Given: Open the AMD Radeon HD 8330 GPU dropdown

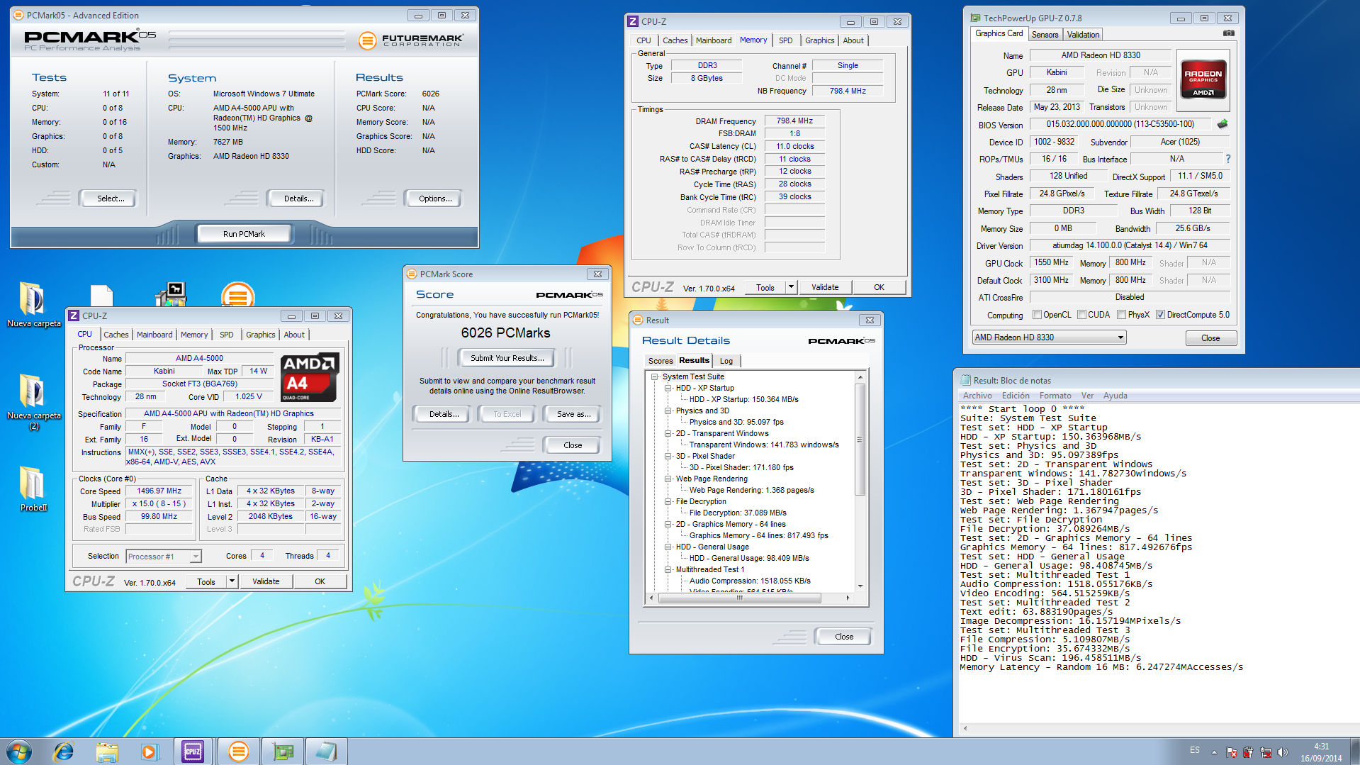Looking at the screenshot, I should point(1049,337).
